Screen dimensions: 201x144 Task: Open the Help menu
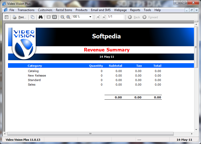pos(158,10)
